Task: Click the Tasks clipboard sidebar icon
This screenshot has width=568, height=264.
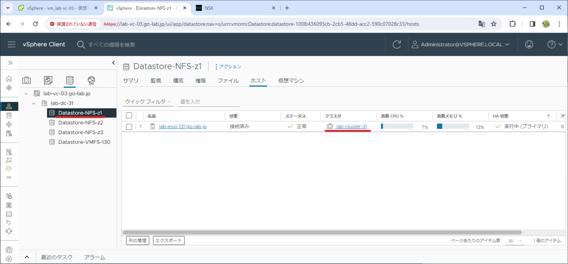Action: (x=9, y=205)
